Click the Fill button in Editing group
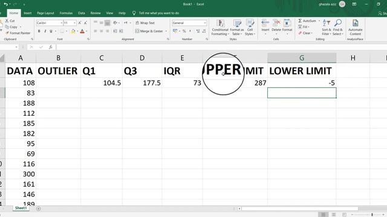387x217 pixels. [x=304, y=27]
